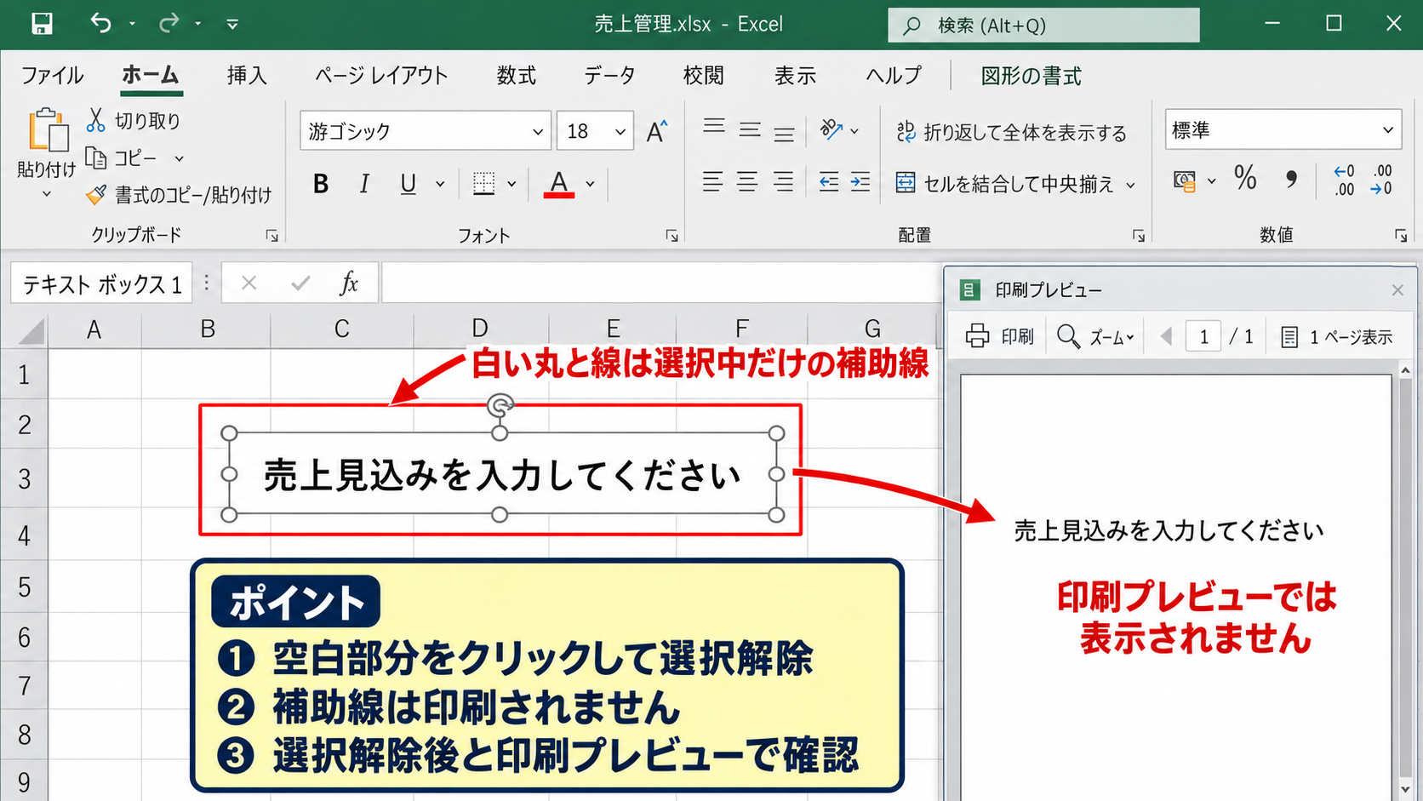Increase font size with the large A icon

[656, 131]
